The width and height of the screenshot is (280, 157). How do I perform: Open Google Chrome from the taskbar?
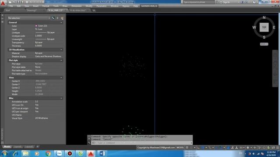(48, 154)
